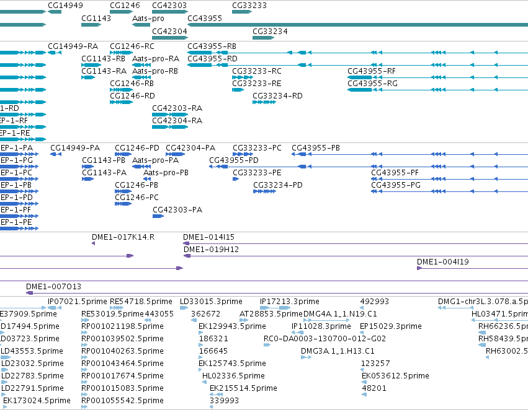Open protein CG14949-PA label
The image size is (528, 410).
(75, 148)
